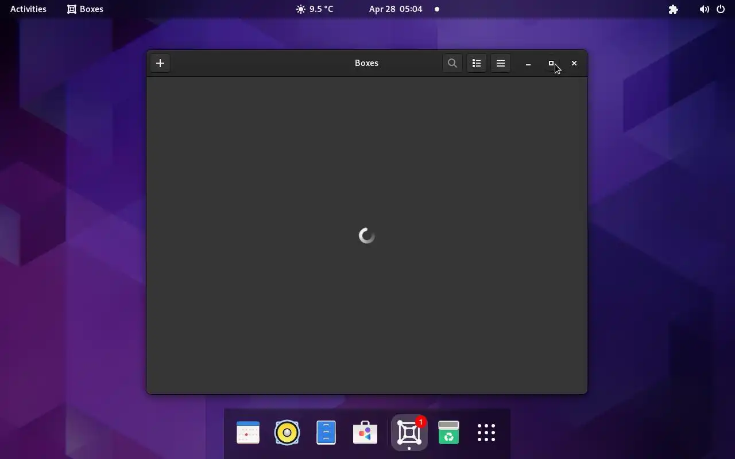Open the Boxes app menu in top bar

(85, 9)
